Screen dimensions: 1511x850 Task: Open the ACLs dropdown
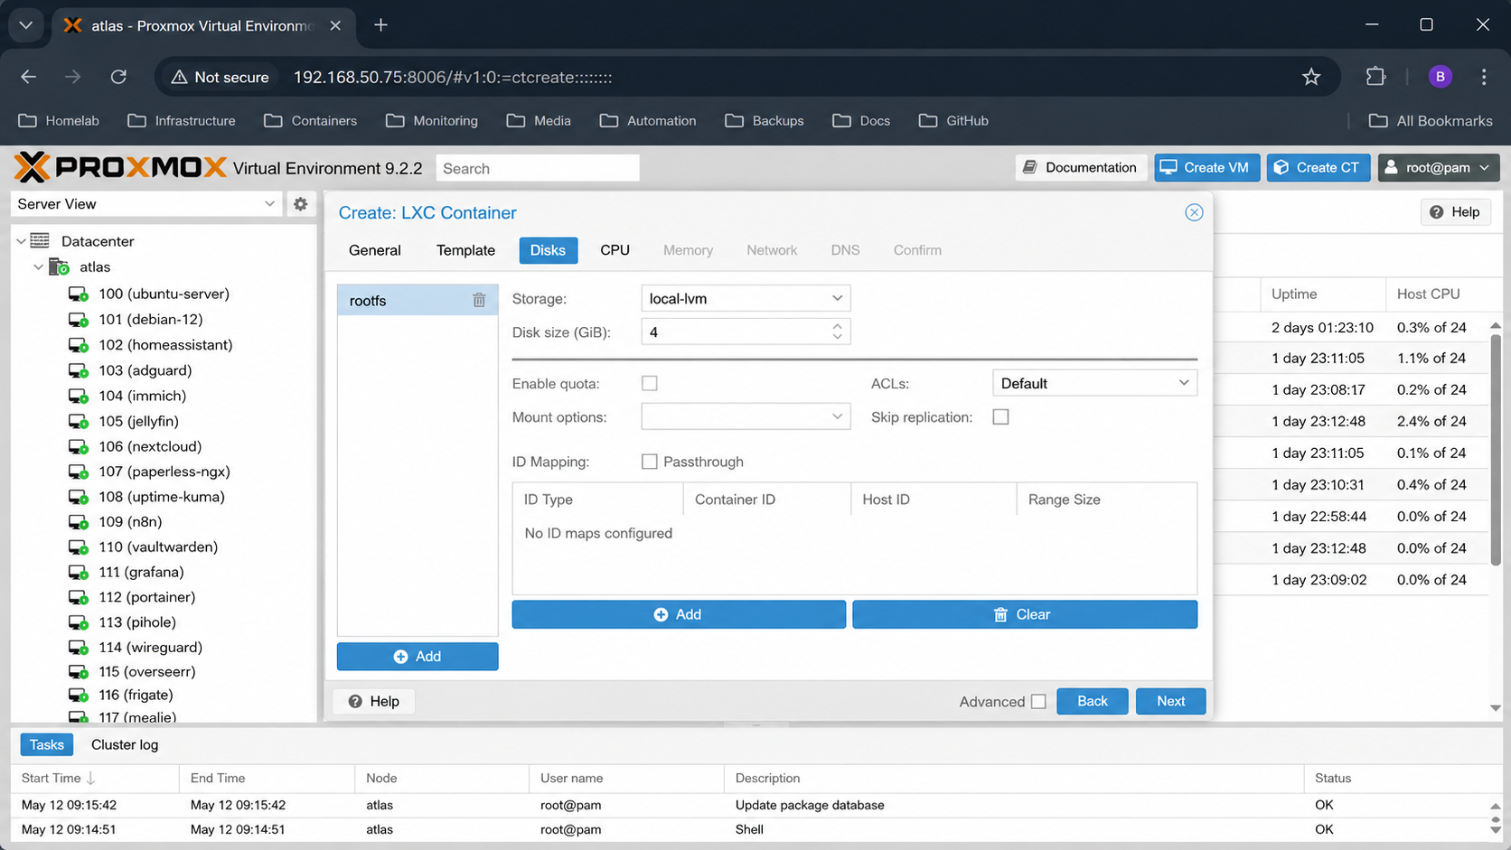coord(1094,383)
